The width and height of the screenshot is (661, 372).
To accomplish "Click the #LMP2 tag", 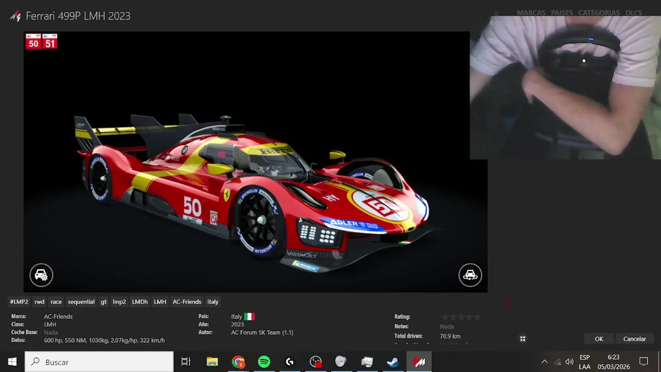I will click(19, 302).
